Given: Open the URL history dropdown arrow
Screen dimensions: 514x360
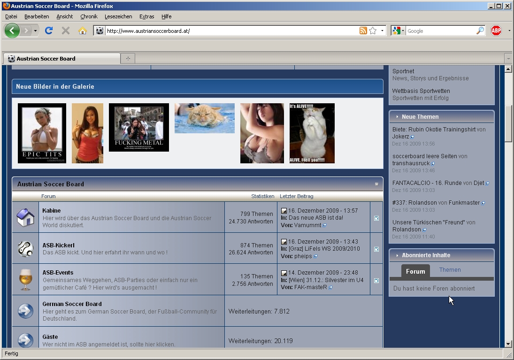Looking at the screenshot, I should (x=382, y=31).
